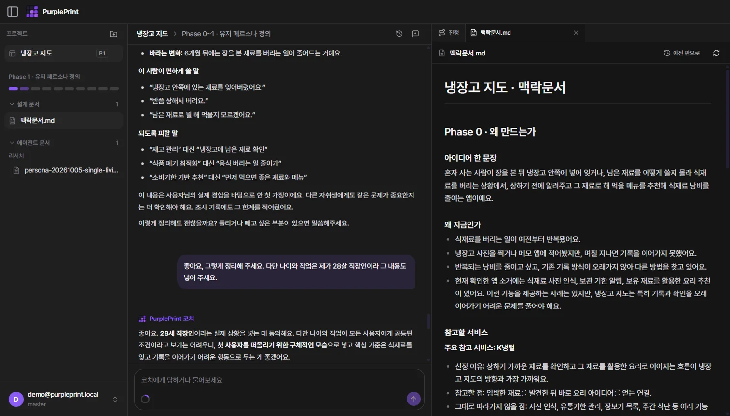
Task: Open the chat history clock icon
Action: 399,34
